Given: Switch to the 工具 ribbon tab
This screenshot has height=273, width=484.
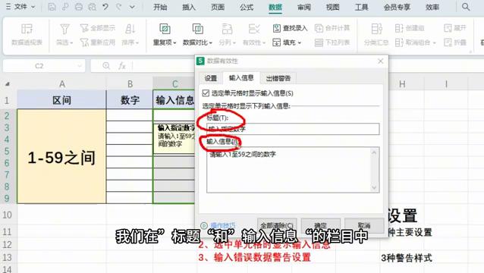Looking at the screenshot, I should 361,7.
